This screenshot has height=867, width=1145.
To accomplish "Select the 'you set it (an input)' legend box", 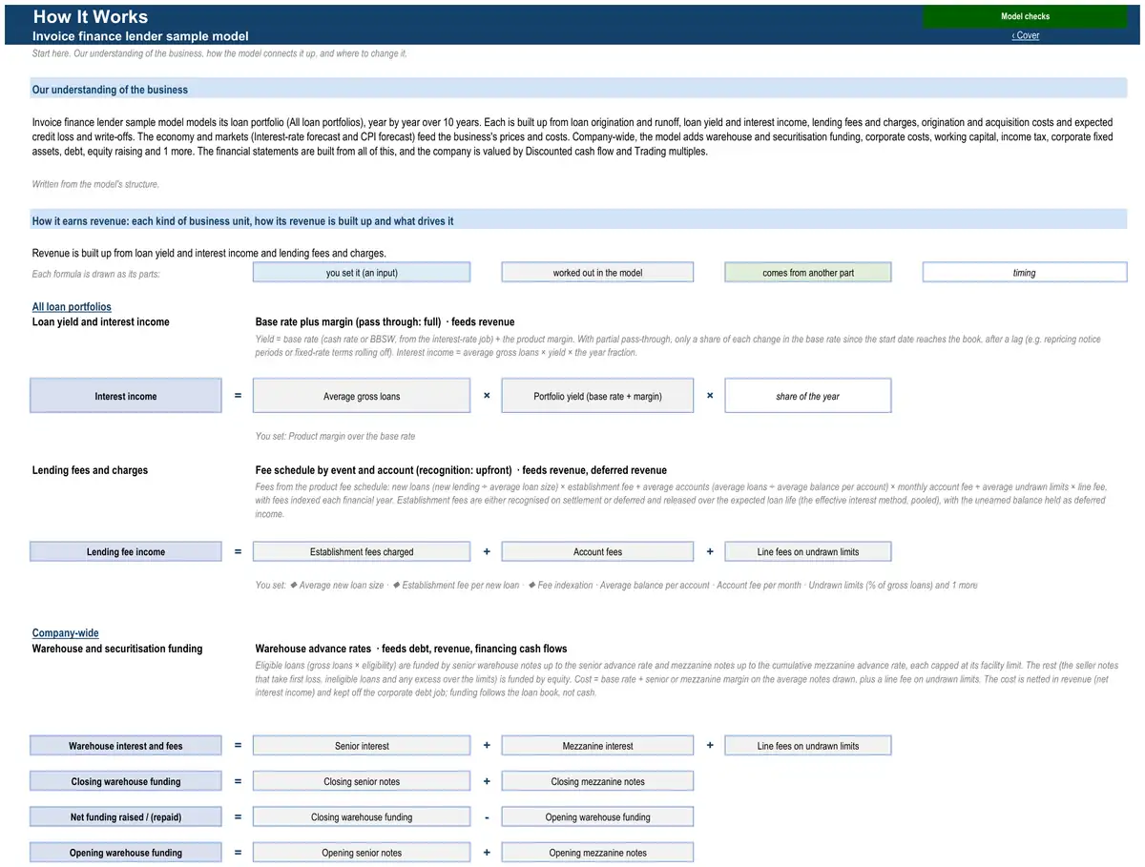I will tap(362, 273).
